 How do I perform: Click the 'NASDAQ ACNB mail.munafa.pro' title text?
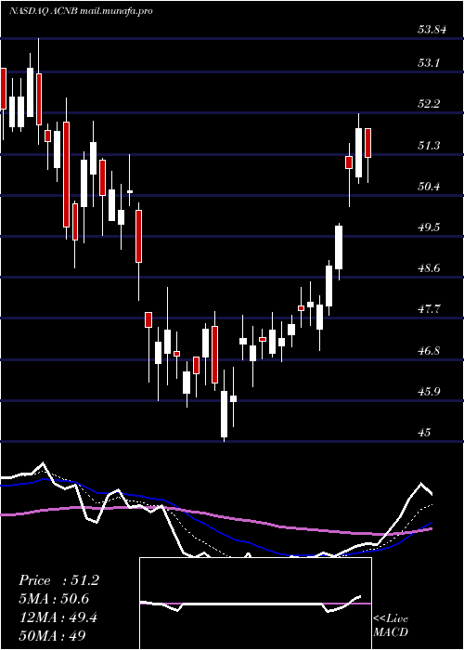(x=81, y=10)
